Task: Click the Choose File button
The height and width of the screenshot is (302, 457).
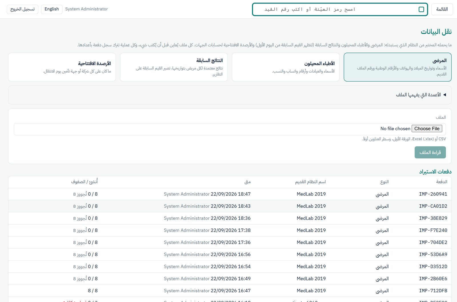Action: coord(427,128)
